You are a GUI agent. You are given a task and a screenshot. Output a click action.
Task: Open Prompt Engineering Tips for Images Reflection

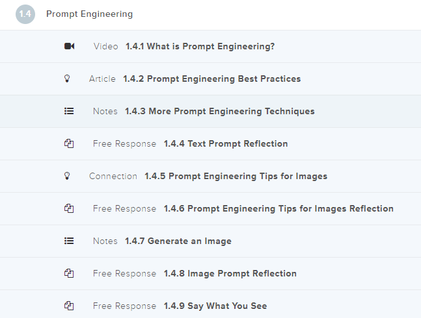pyautogui.click(x=278, y=208)
